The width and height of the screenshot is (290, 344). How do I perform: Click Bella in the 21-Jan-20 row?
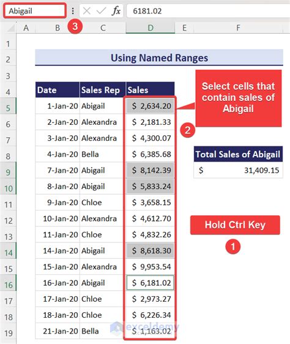point(103,331)
